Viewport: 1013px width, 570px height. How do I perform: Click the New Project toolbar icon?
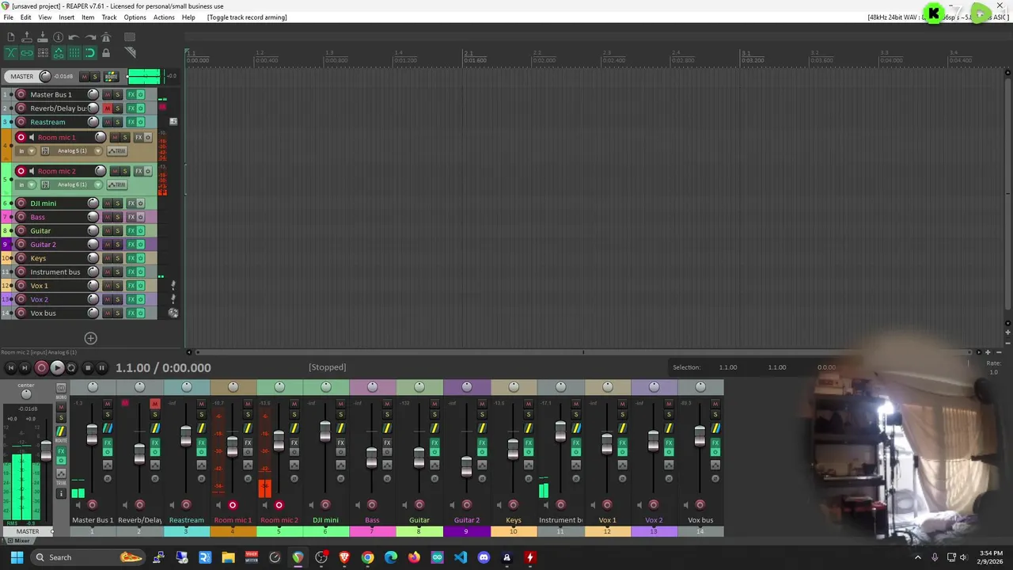pos(11,37)
